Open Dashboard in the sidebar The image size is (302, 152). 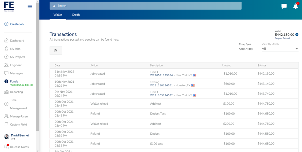click(x=17, y=41)
